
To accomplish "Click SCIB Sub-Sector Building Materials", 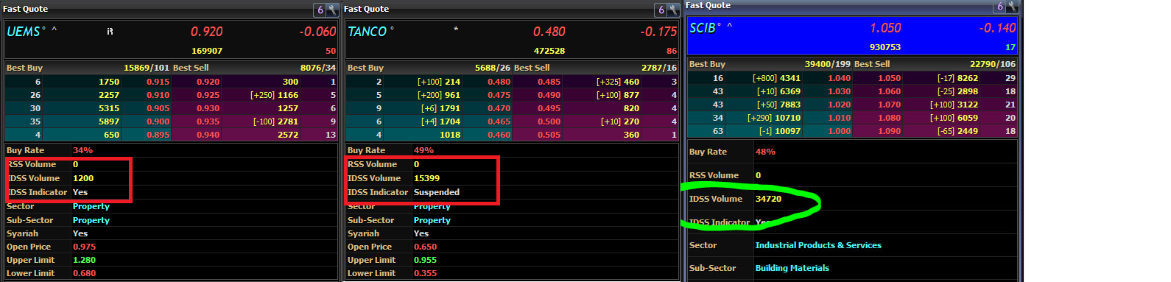I will pyautogui.click(x=792, y=268).
